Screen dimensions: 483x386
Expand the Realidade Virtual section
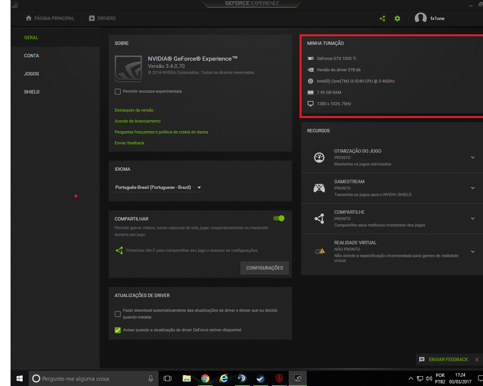(x=473, y=252)
